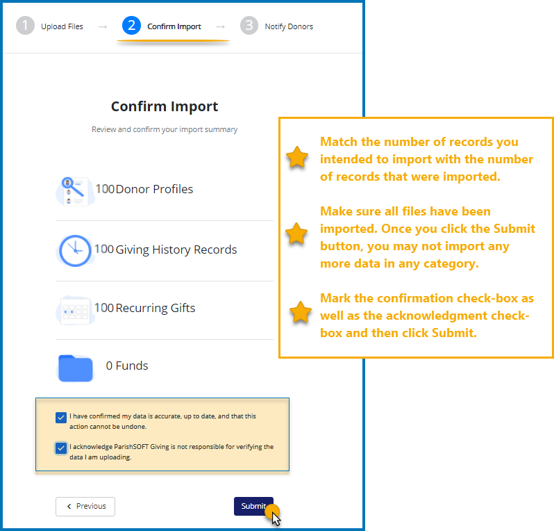Click the 'I acknowledge ParishSOFT Giving' label
This screenshot has width=554, height=531.
[171, 452]
